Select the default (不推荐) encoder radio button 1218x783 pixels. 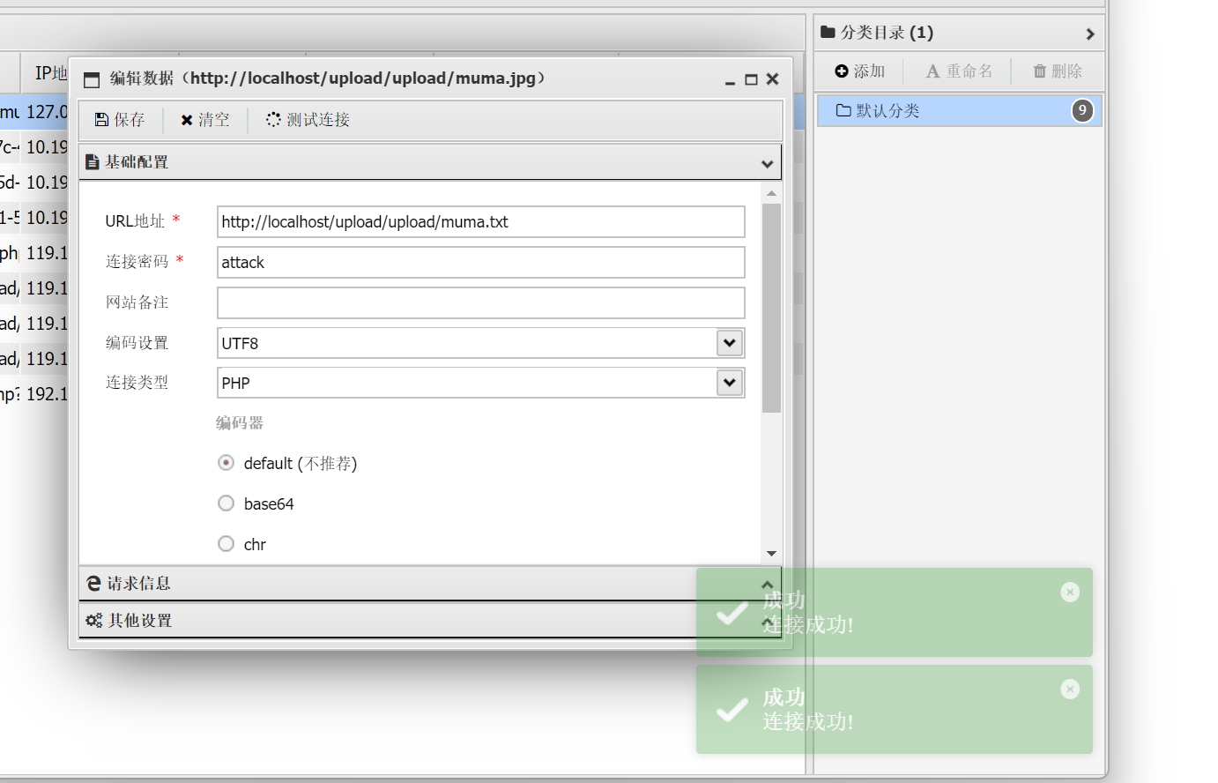(227, 463)
